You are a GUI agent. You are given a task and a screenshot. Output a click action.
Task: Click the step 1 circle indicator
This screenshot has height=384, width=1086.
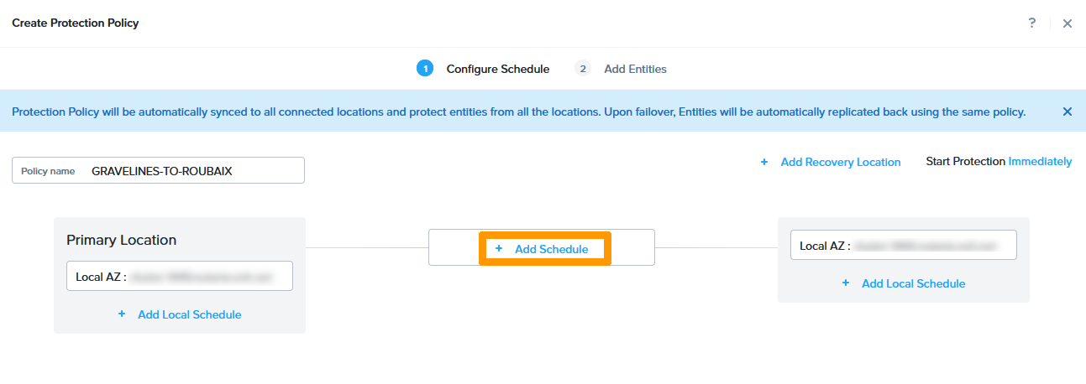point(425,69)
